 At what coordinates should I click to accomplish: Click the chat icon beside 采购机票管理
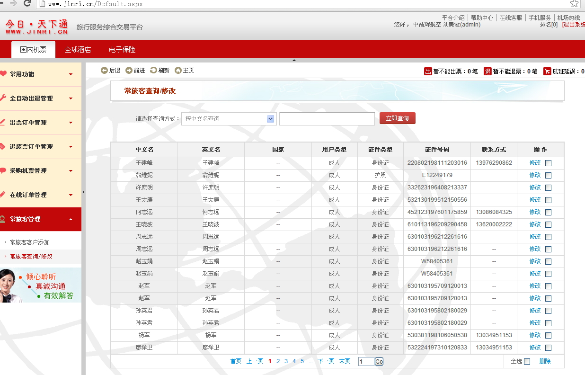(3, 170)
